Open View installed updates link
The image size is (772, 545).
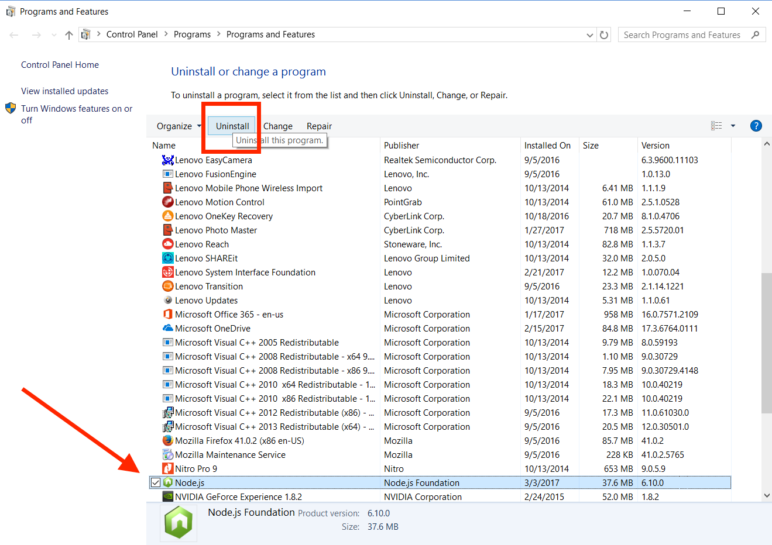(65, 91)
